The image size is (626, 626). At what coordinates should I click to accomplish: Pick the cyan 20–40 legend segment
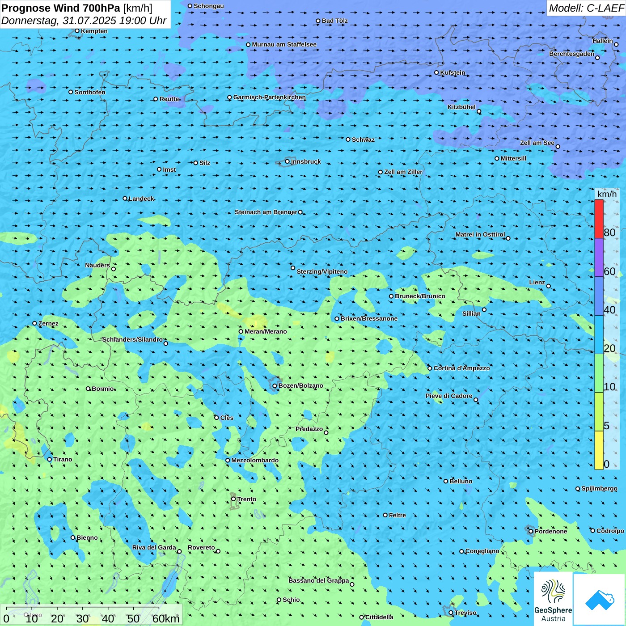pos(599,334)
